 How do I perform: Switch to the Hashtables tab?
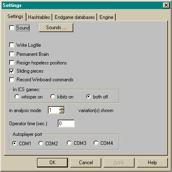click(x=39, y=17)
